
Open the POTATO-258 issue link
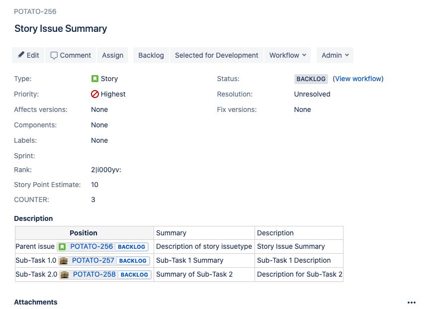pyautogui.click(x=94, y=274)
